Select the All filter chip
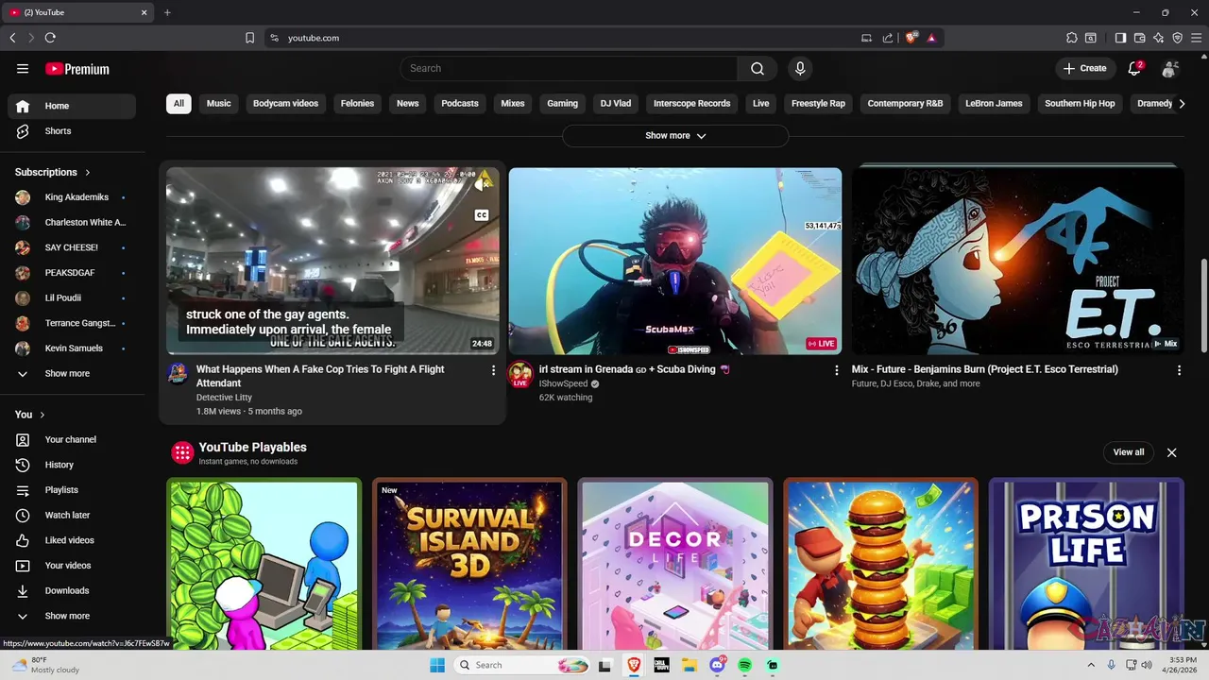 pos(179,103)
